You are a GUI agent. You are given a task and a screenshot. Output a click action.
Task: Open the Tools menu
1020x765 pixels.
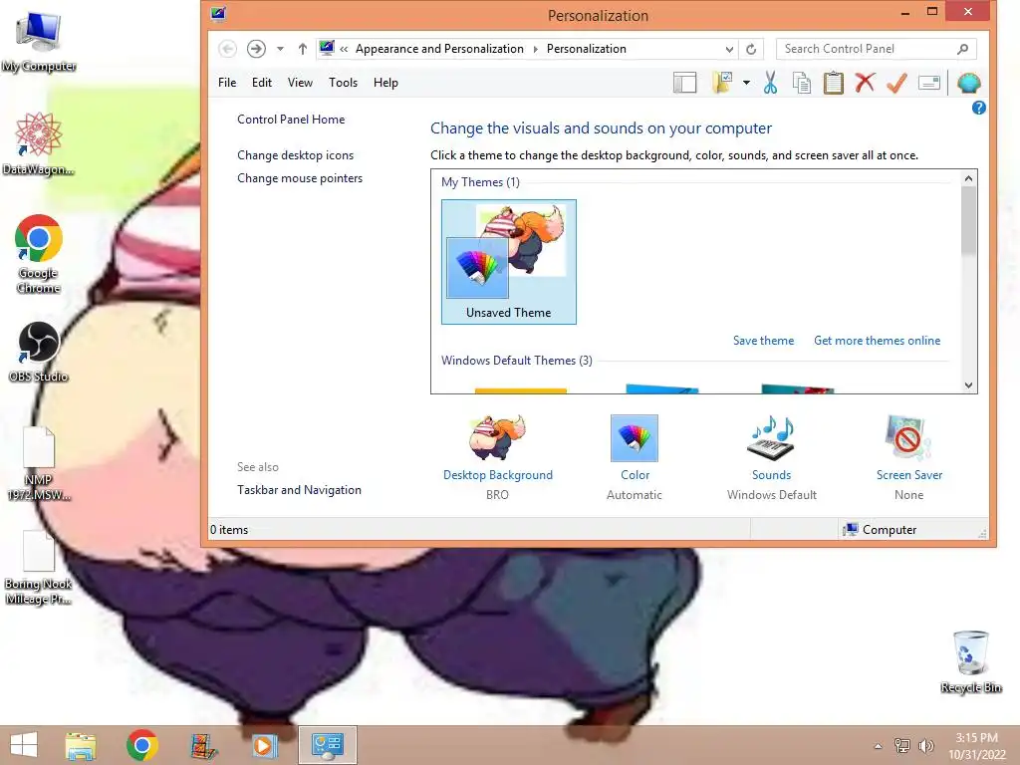pos(343,83)
